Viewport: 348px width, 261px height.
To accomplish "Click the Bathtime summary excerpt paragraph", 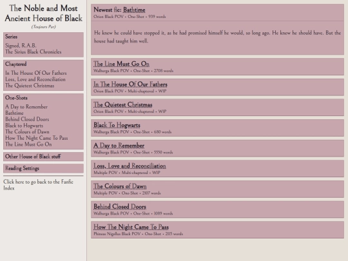I will coord(217,37).
